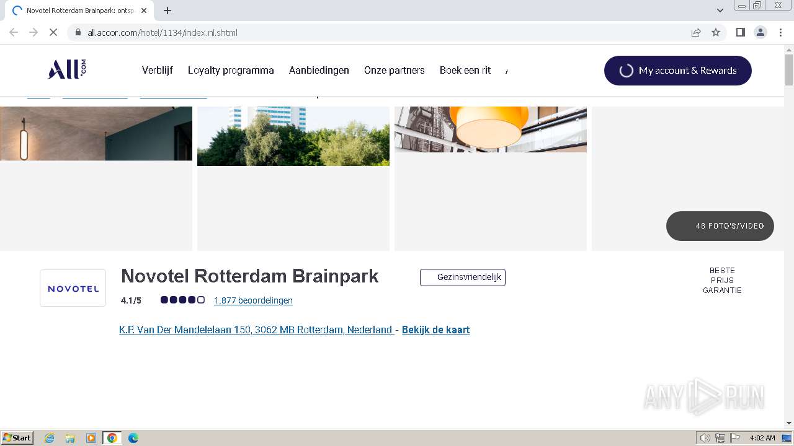Open the hotel address link
794x446 pixels.
(256, 330)
